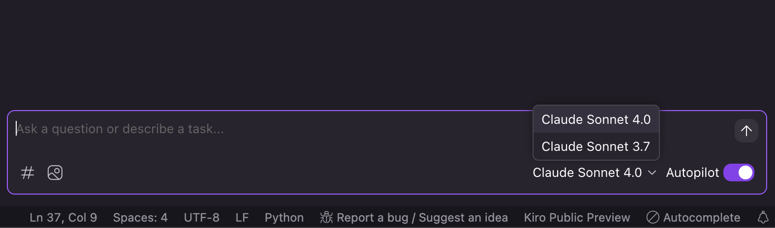Collapse the Claude Sonnet 4.0 model selector

click(x=594, y=172)
